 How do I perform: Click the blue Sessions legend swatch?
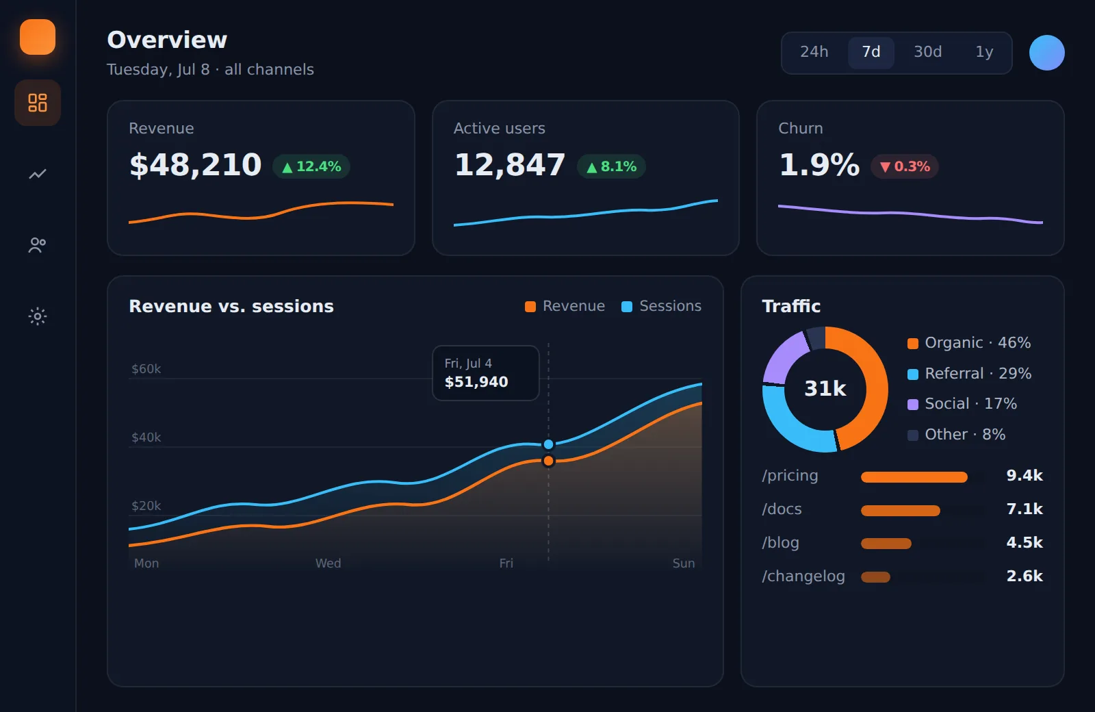tap(627, 307)
